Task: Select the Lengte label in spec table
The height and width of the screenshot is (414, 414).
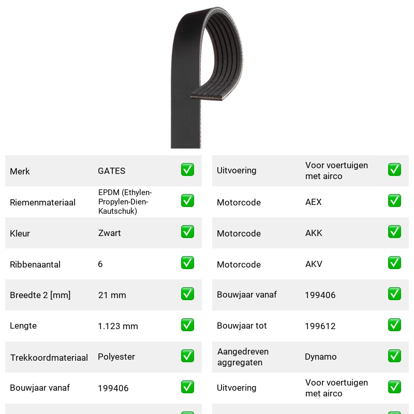Action: (23, 326)
